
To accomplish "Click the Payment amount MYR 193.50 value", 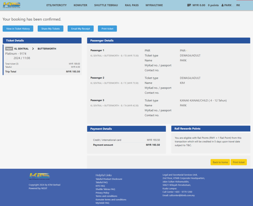I will (153, 145).
